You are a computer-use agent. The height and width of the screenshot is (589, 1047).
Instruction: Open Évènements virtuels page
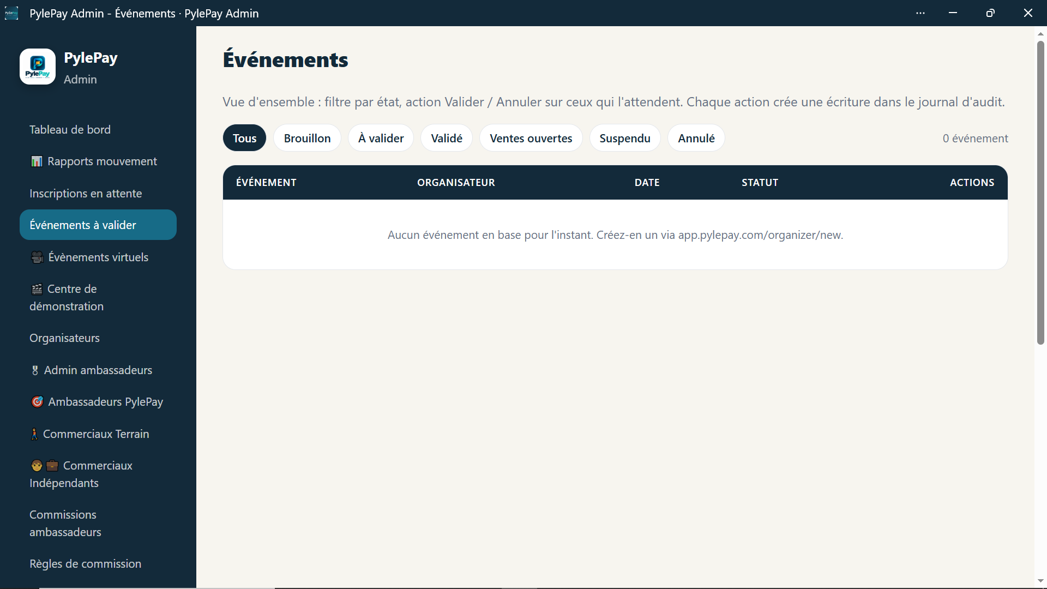click(x=98, y=257)
